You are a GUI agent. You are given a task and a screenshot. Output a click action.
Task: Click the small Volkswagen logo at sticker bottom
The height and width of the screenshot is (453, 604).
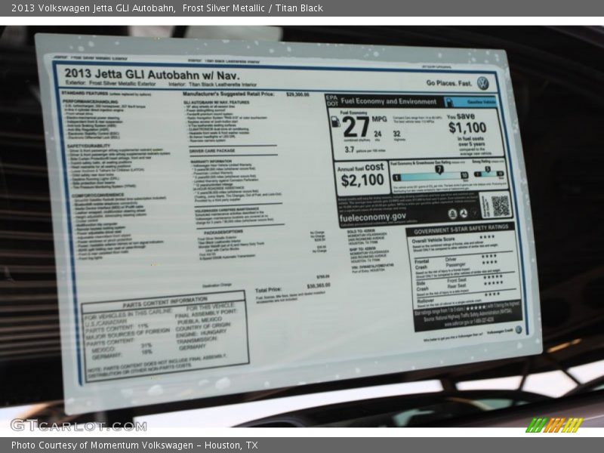(518, 330)
